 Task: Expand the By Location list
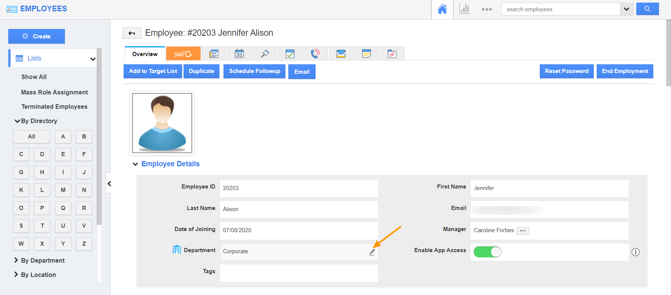point(38,275)
